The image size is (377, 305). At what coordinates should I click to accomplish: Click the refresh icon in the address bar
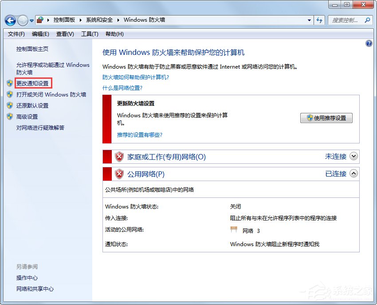click(x=320, y=20)
